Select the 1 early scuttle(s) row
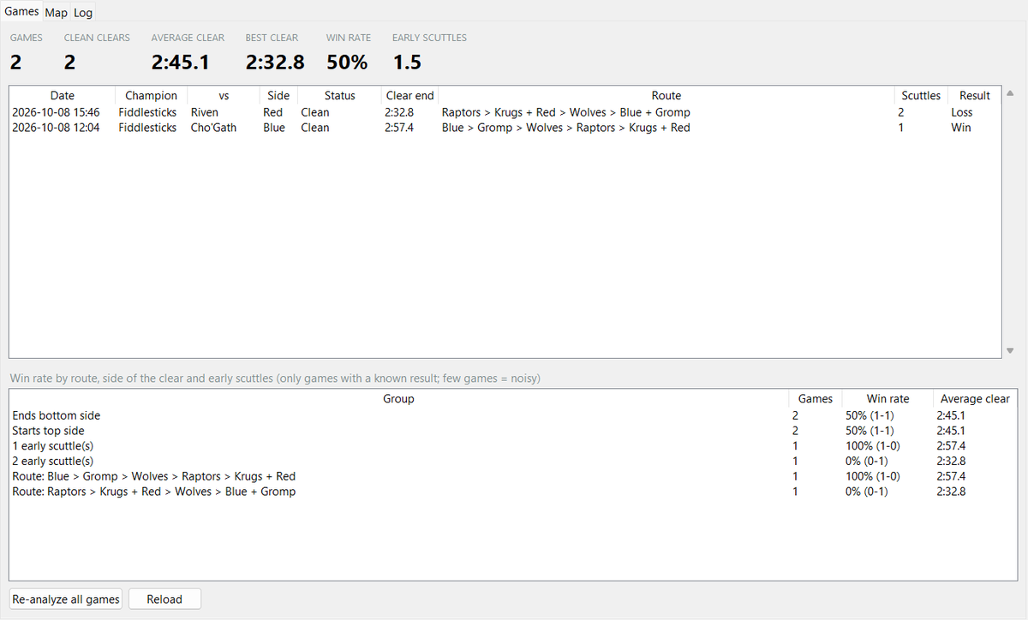 (514, 446)
